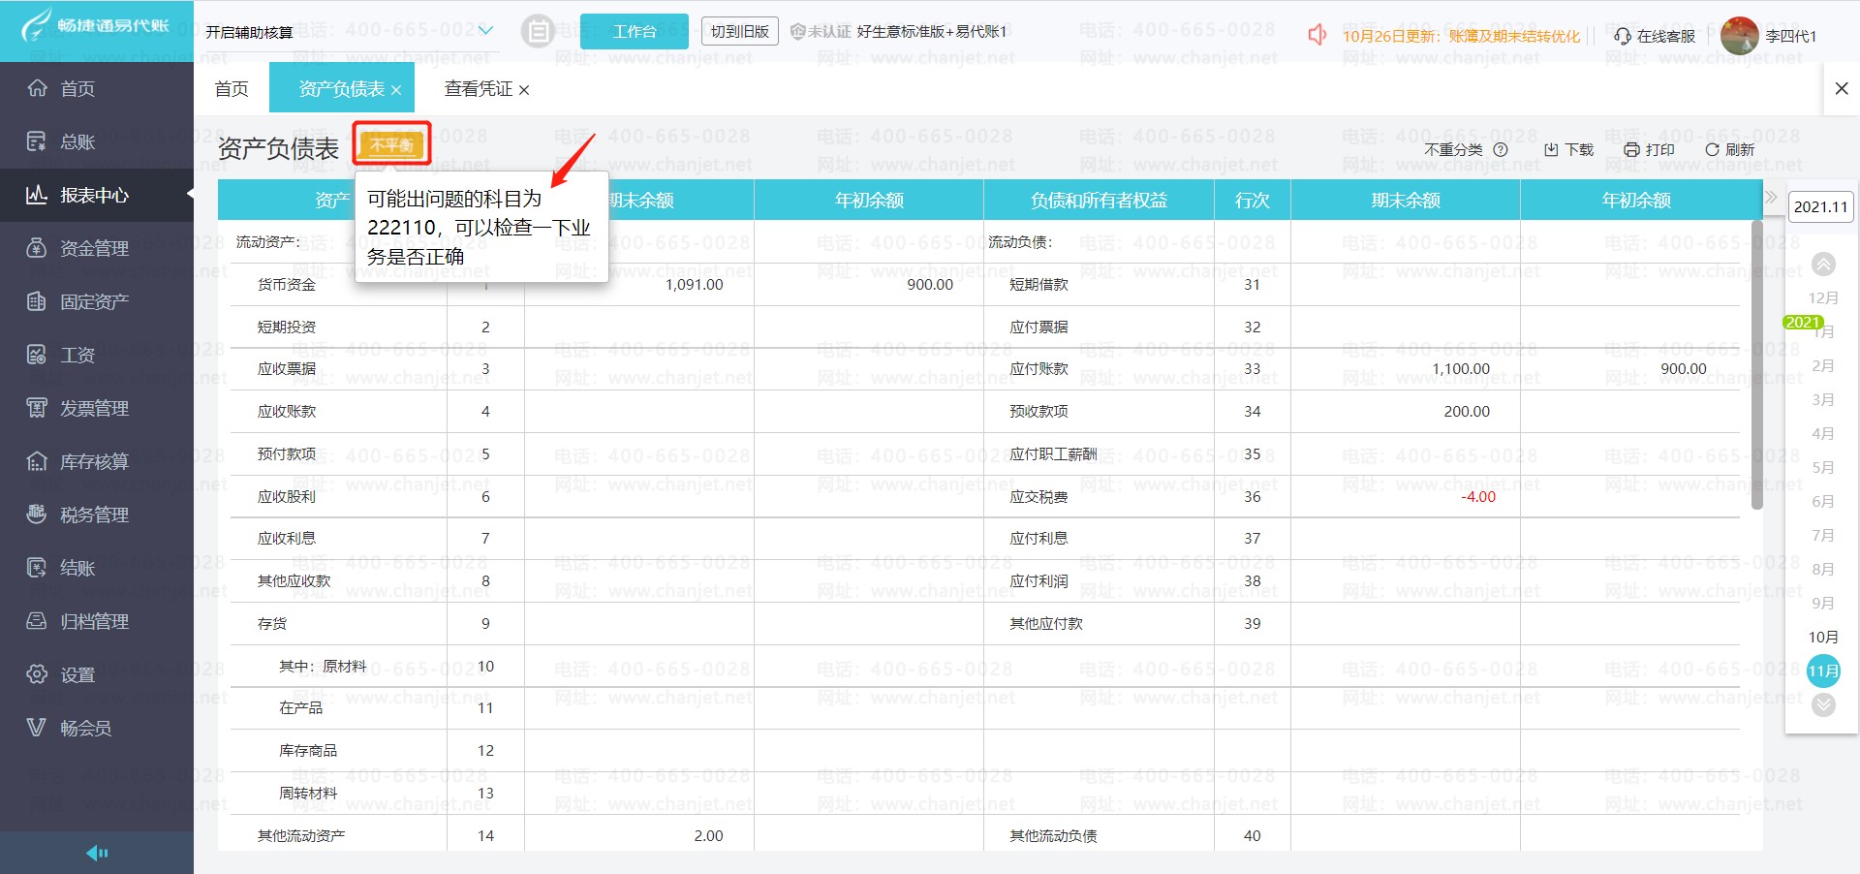Collapse the left sidebar menu
Screen dimensions: 1860x874
(x=97, y=853)
